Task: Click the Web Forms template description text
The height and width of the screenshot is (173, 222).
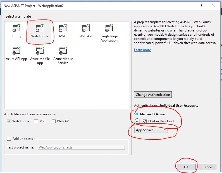Action: point(175,33)
